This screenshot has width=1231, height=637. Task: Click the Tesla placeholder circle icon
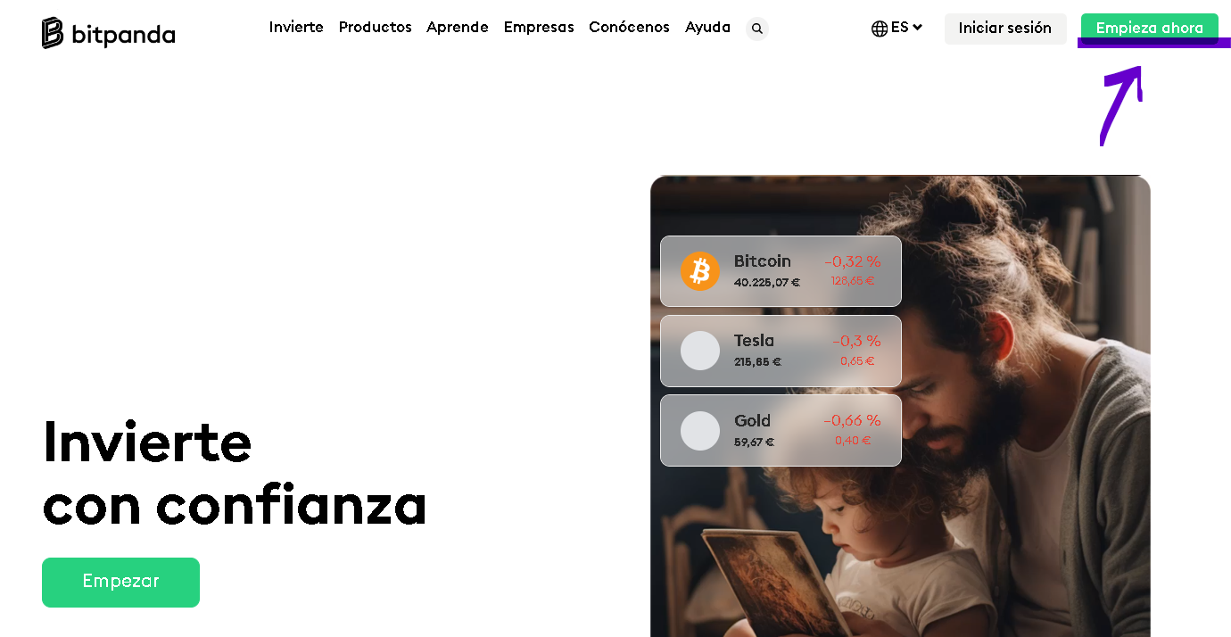point(700,351)
